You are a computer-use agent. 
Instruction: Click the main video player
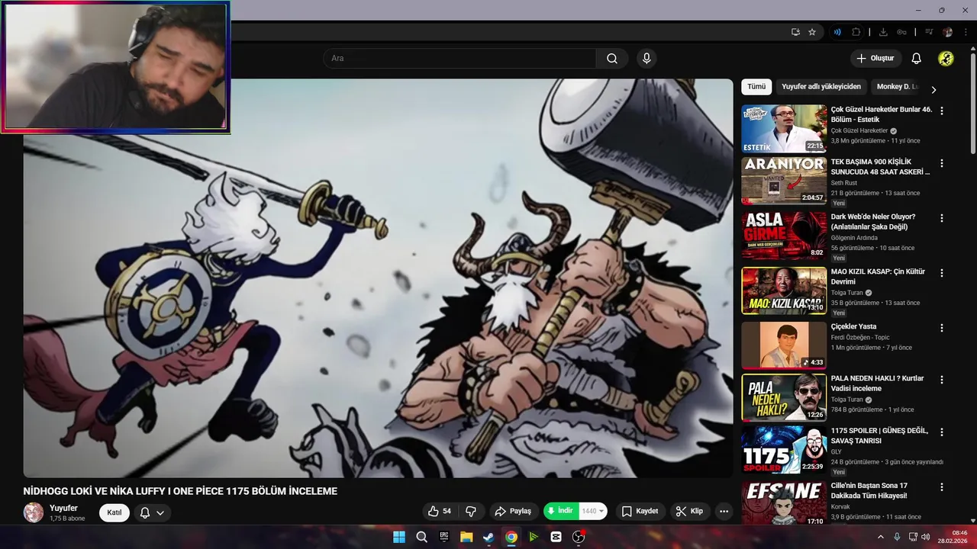378,278
